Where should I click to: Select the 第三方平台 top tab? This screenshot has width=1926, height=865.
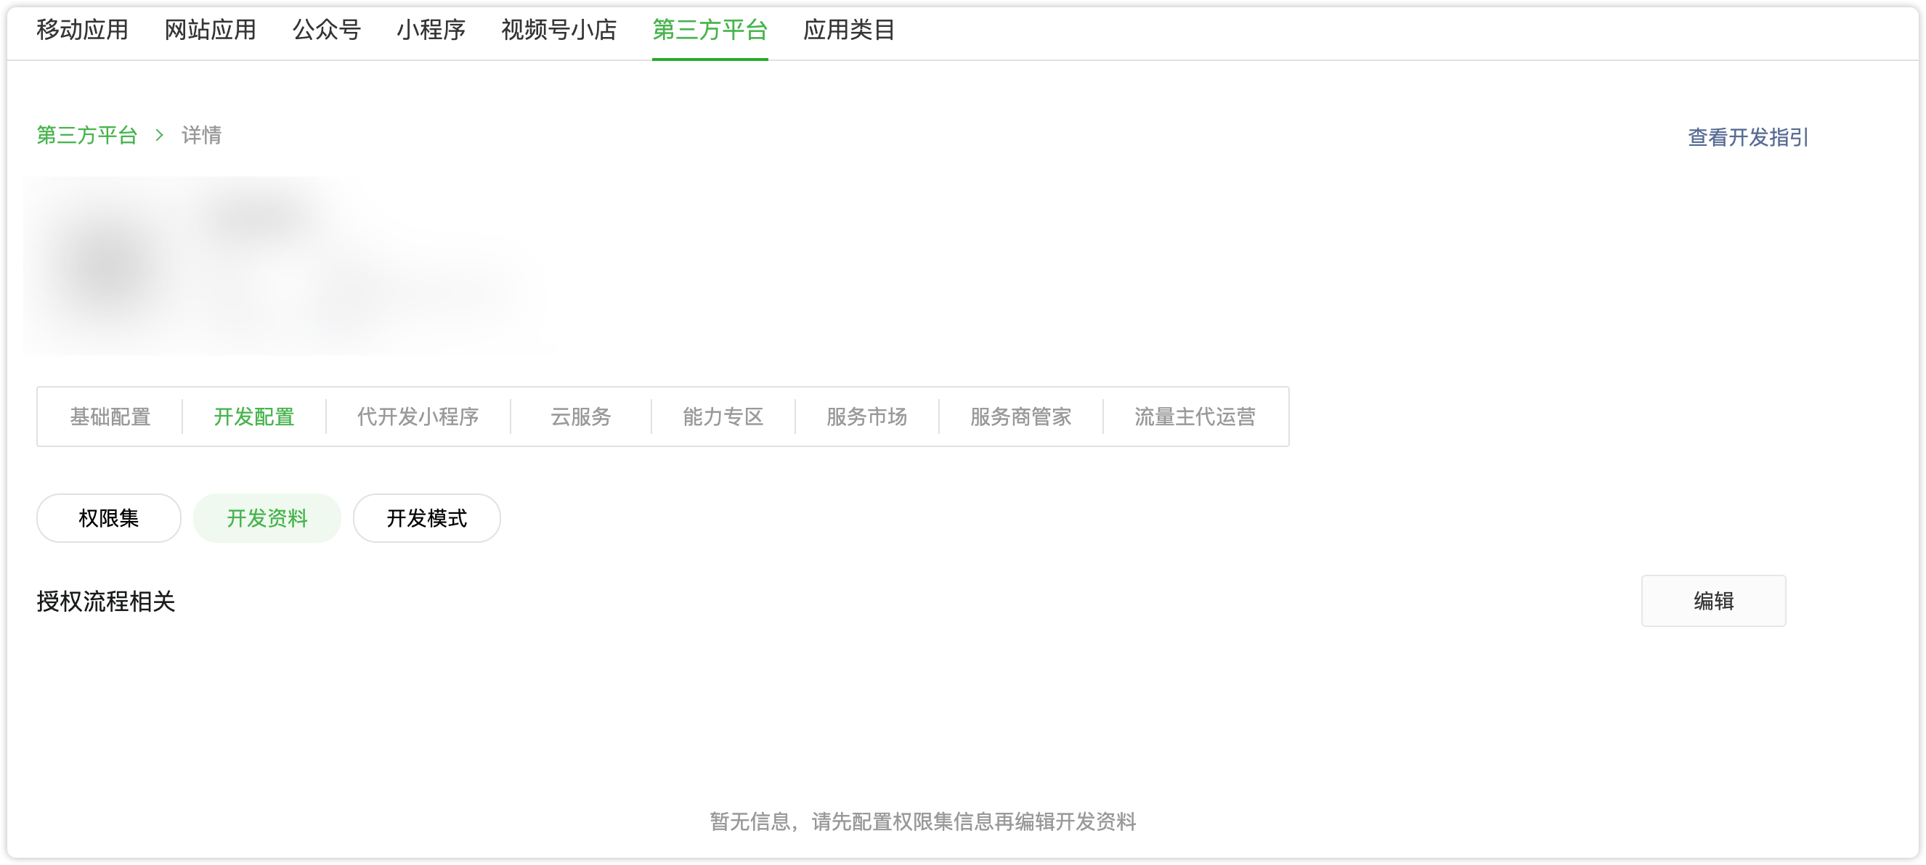pos(710,30)
